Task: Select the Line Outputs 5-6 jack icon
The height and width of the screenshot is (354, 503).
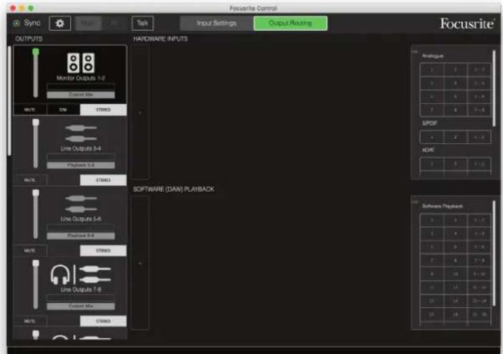Action: point(81,204)
